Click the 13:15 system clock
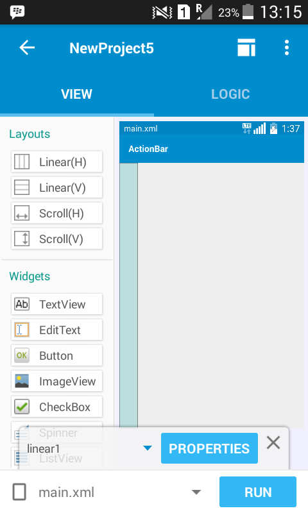 tap(281, 12)
